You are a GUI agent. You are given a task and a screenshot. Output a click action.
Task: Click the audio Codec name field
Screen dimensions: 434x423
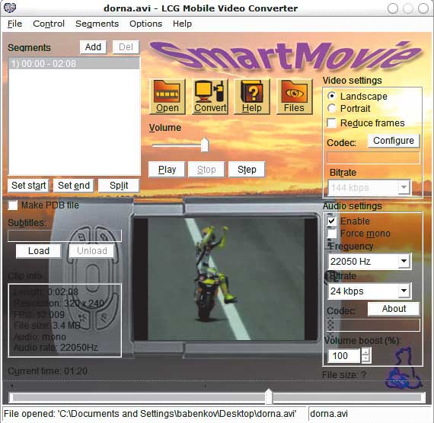(x=373, y=325)
